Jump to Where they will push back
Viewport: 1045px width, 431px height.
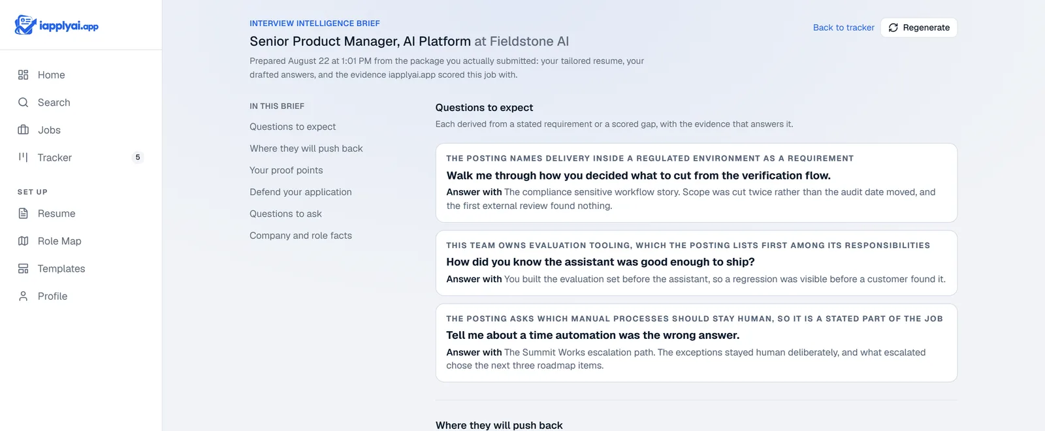[306, 148]
